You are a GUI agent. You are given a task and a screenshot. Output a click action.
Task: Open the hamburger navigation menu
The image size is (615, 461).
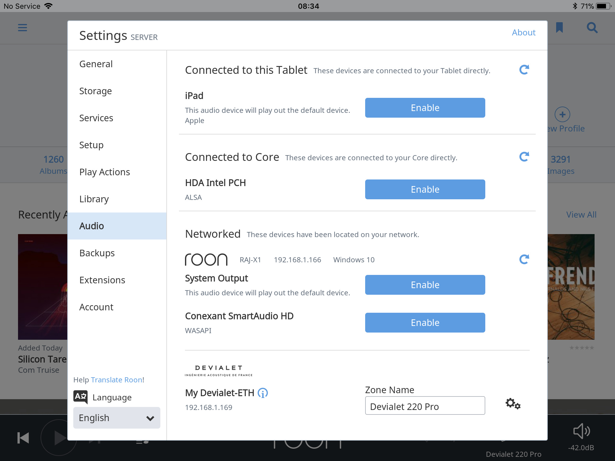pyautogui.click(x=23, y=28)
